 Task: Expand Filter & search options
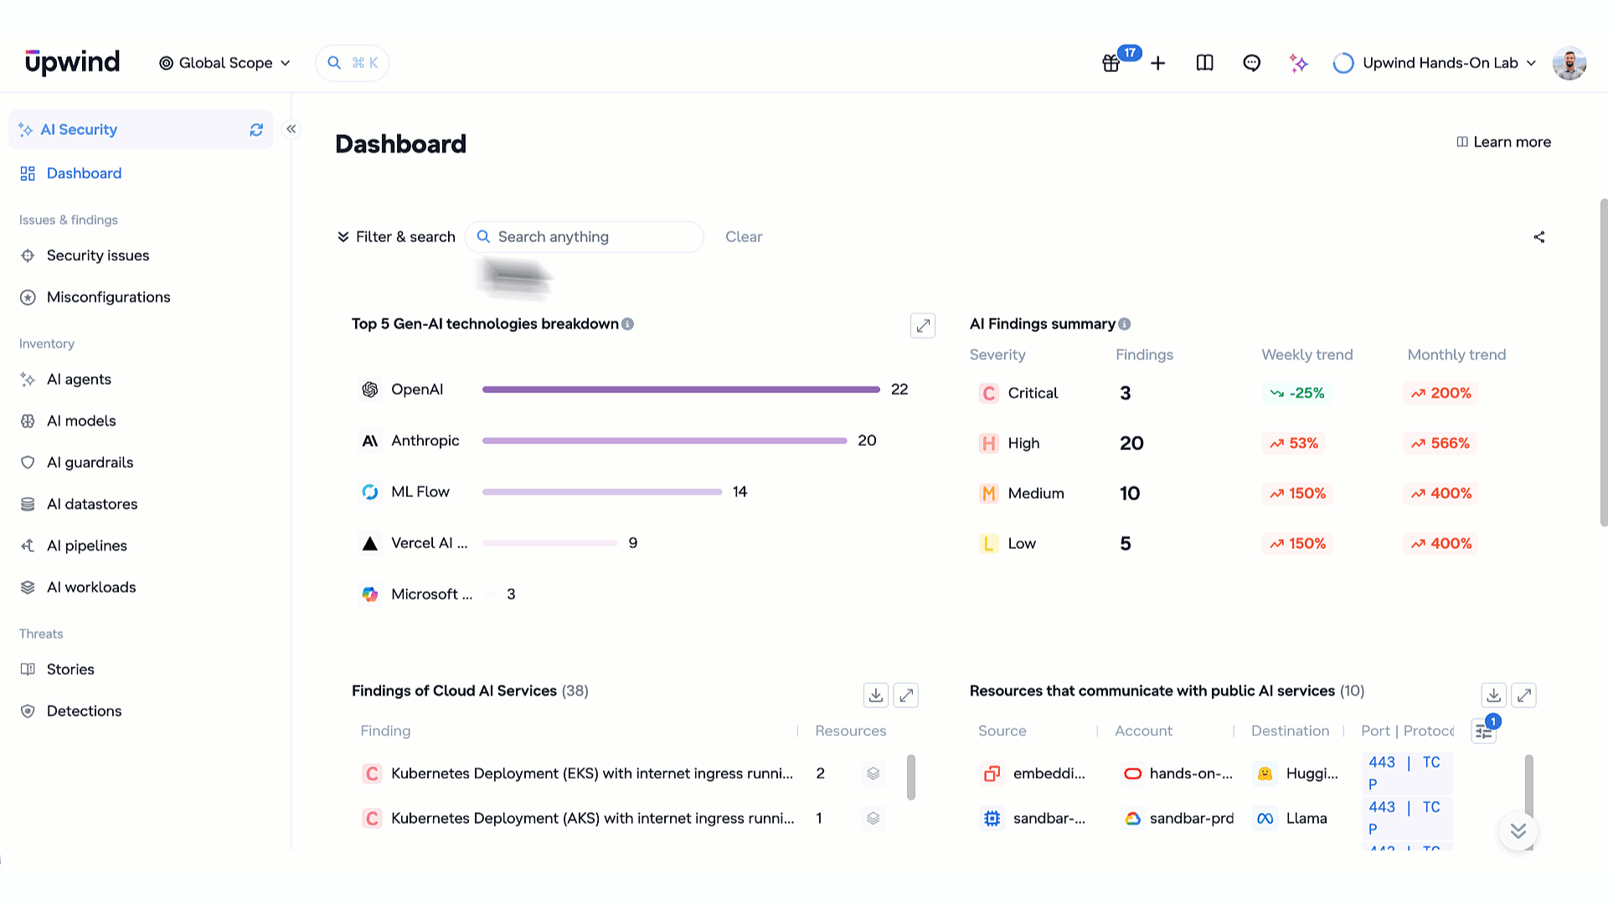point(396,237)
